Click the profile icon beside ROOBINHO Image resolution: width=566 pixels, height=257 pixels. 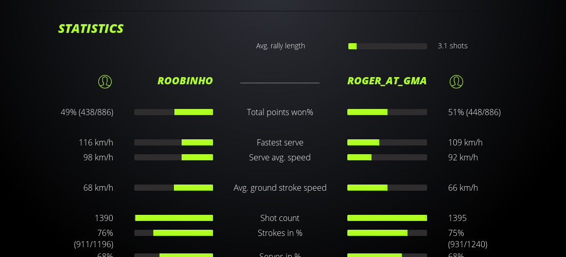click(105, 81)
